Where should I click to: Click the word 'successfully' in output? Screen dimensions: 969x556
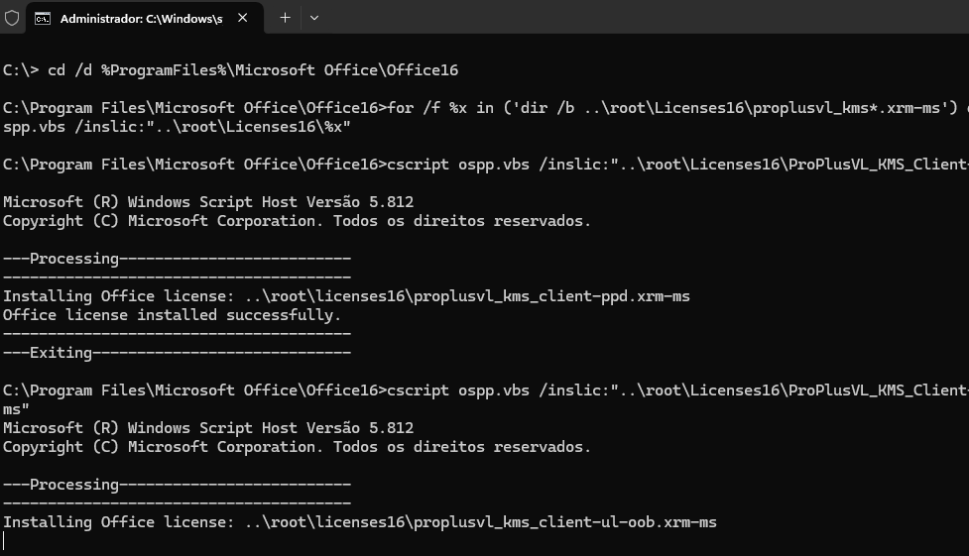(280, 315)
